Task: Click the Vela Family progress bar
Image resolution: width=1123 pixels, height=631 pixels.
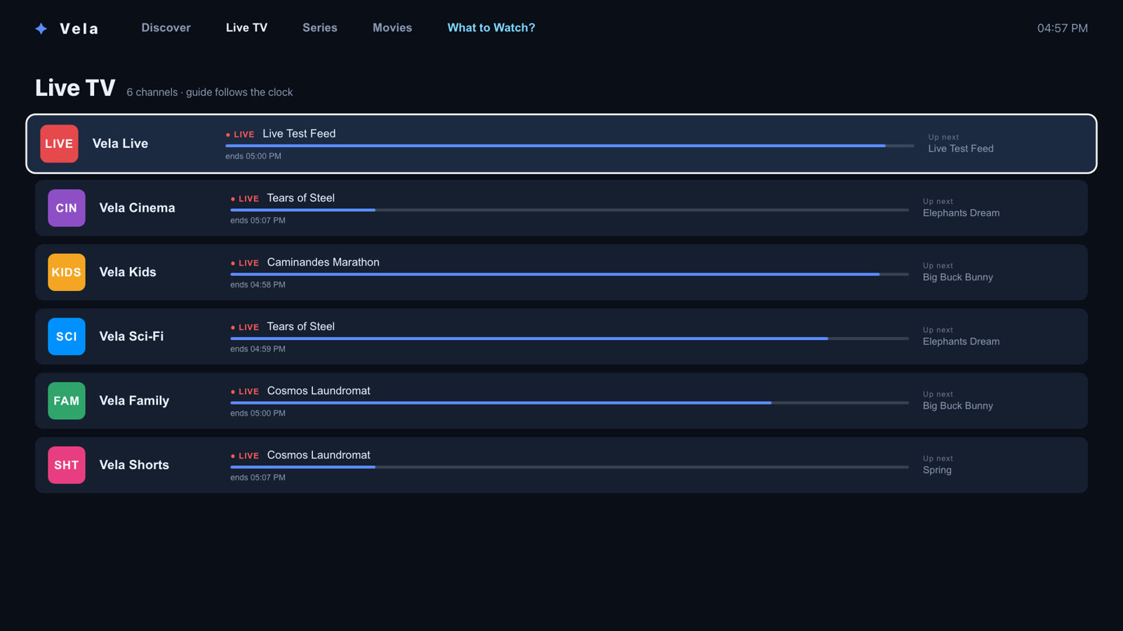Action: pyautogui.click(x=569, y=402)
